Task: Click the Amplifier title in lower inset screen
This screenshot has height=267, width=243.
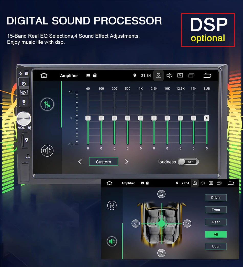Action: click(x=128, y=183)
